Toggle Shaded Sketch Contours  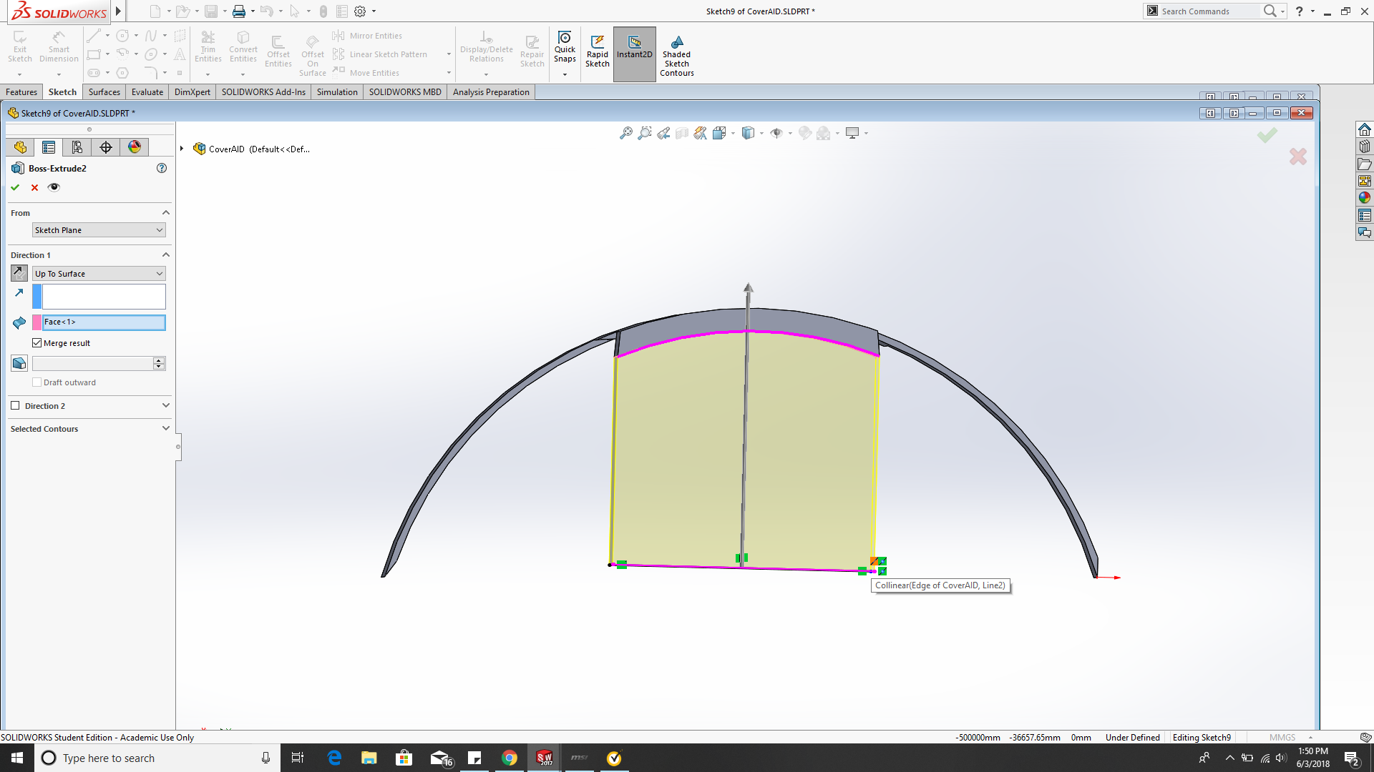(x=677, y=56)
